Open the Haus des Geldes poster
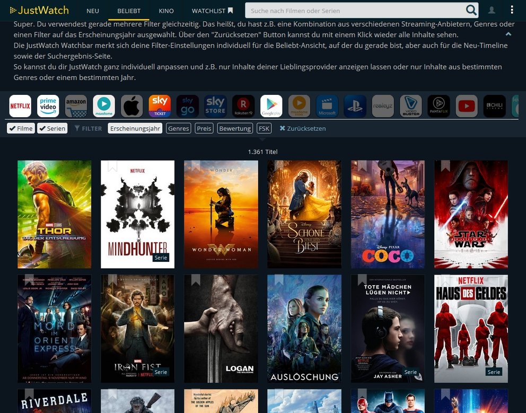This screenshot has width=526, height=413. (471, 329)
